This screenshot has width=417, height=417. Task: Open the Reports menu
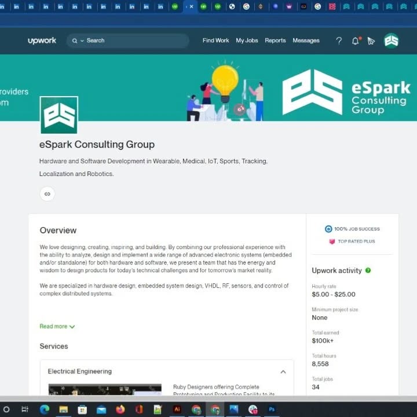275,41
